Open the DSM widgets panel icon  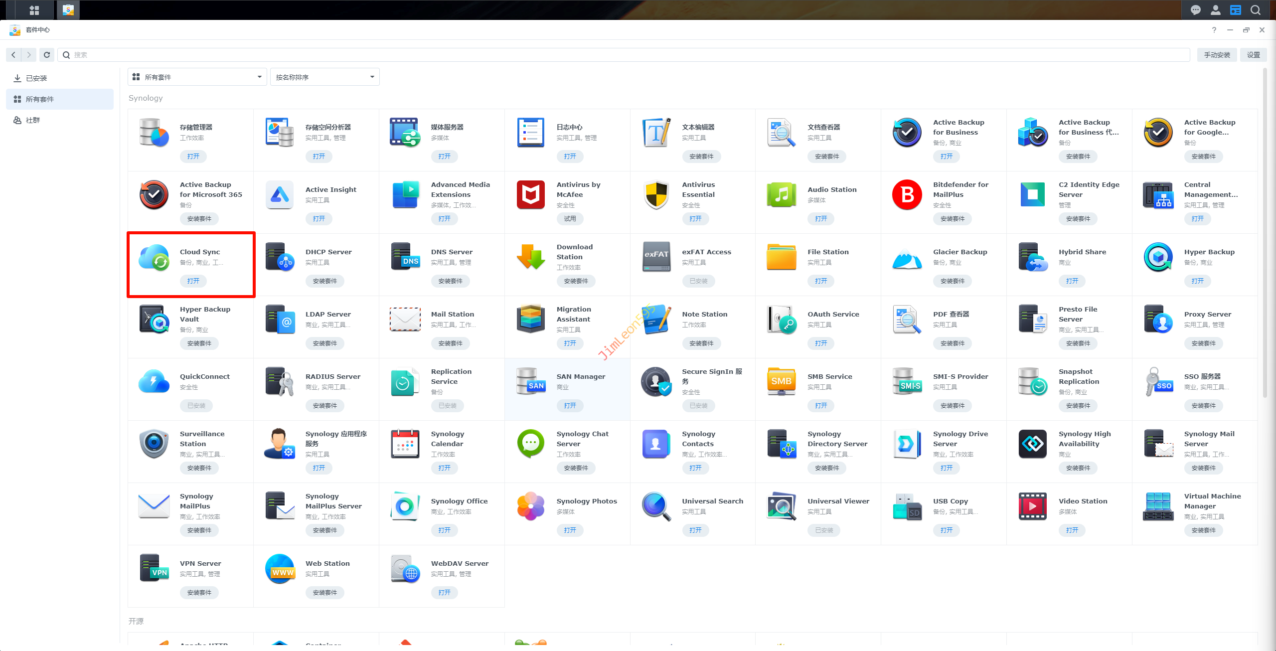click(x=1236, y=10)
